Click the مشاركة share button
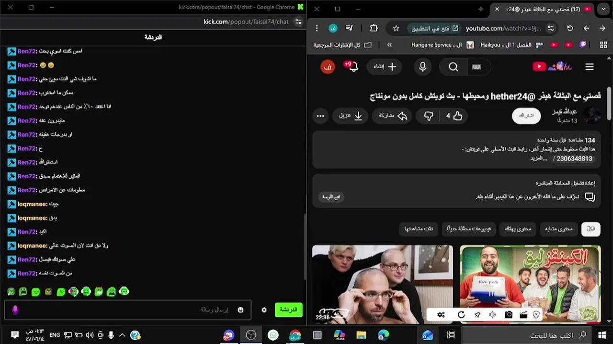The height and width of the screenshot is (344, 613). tap(393, 116)
